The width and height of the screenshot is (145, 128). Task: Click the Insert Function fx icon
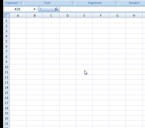click(x=56, y=9)
